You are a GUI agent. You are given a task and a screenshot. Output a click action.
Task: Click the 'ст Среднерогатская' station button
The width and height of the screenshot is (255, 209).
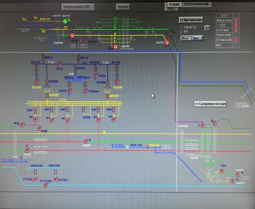(210, 104)
